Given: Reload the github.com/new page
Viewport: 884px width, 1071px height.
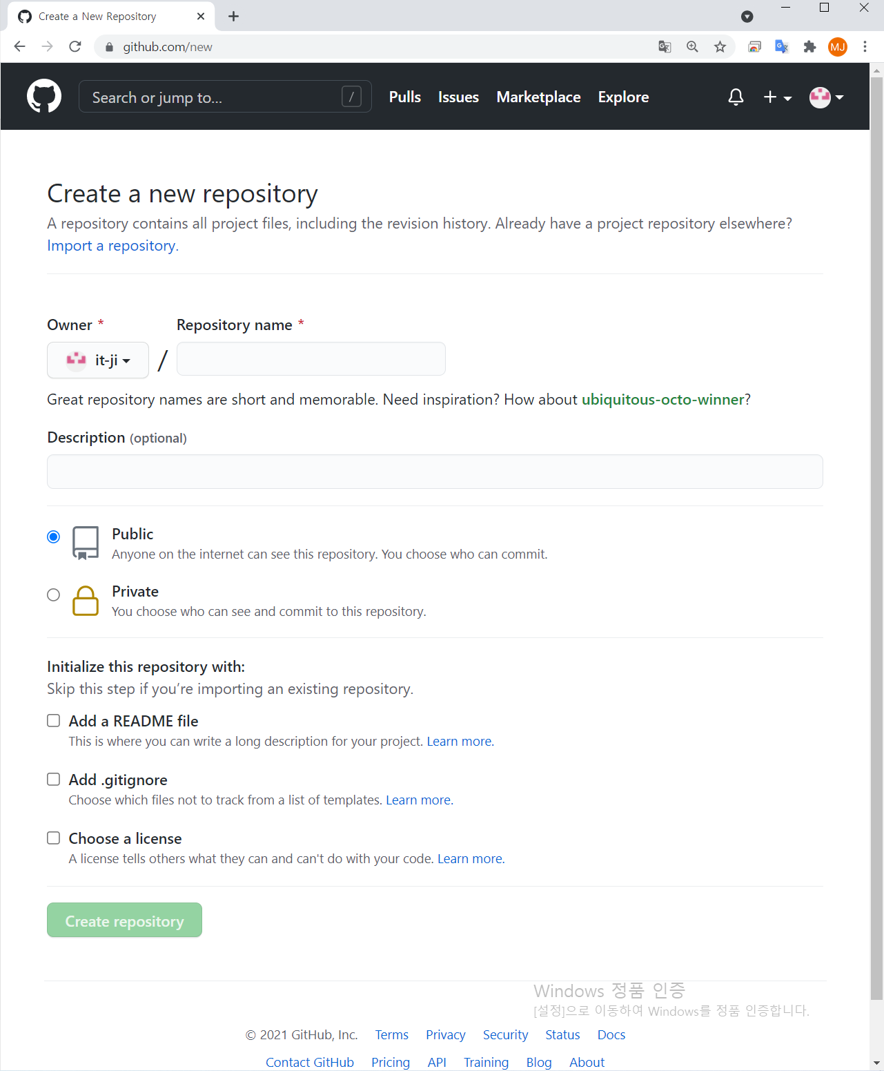Looking at the screenshot, I should coord(75,46).
